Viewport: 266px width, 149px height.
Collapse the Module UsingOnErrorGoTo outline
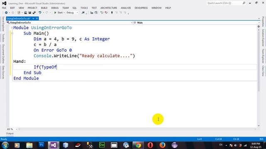click(x=12, y=28)
